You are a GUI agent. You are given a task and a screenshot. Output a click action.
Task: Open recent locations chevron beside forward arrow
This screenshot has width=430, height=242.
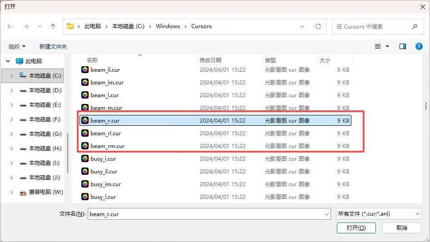[40, 26]
